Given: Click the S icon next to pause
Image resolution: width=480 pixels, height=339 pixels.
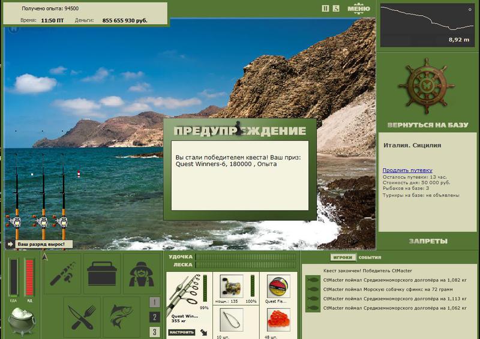Looking at the screenshot, I should pyautogui.click(x=336, y=8).
